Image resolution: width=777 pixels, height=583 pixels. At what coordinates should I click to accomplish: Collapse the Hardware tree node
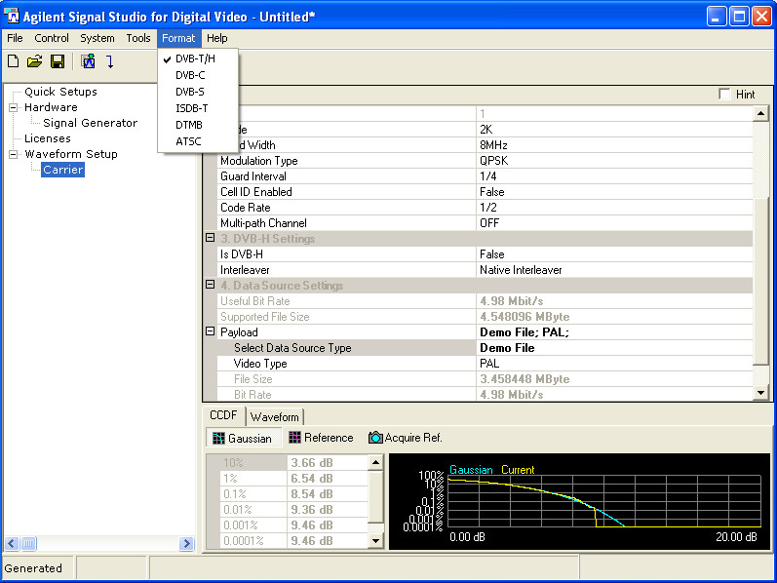[x=14, y=107]
